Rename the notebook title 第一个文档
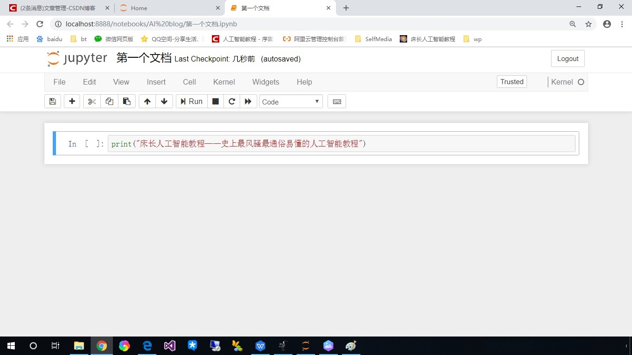 point(144,58)
